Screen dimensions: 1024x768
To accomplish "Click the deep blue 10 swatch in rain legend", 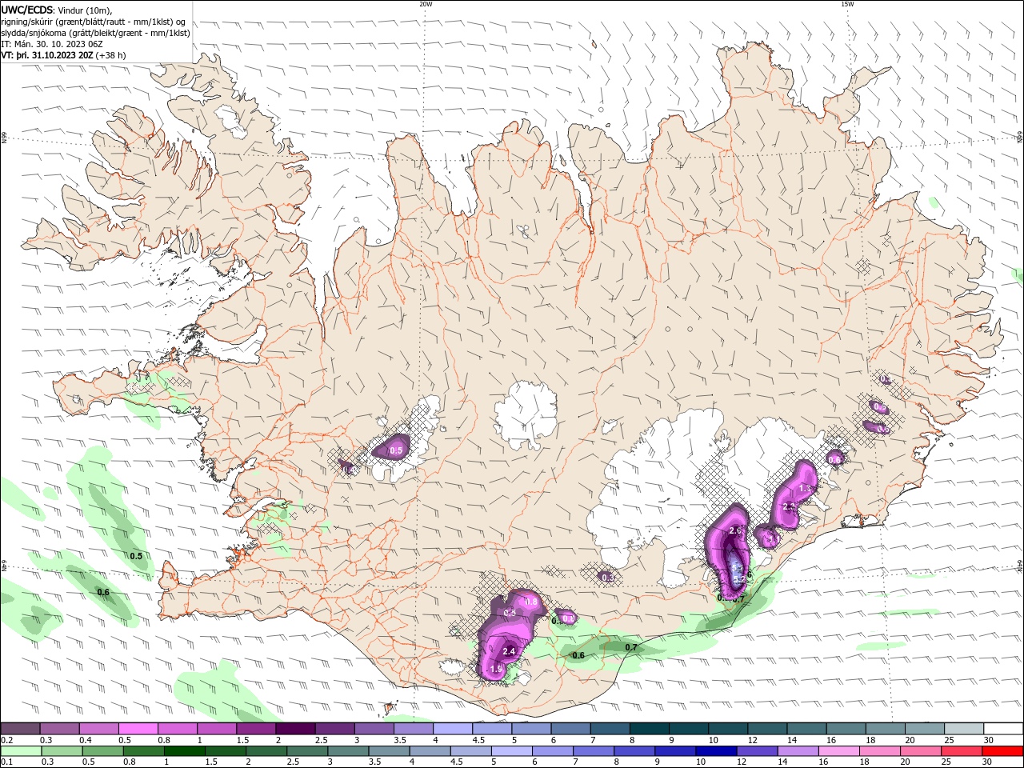I will 715,751.
